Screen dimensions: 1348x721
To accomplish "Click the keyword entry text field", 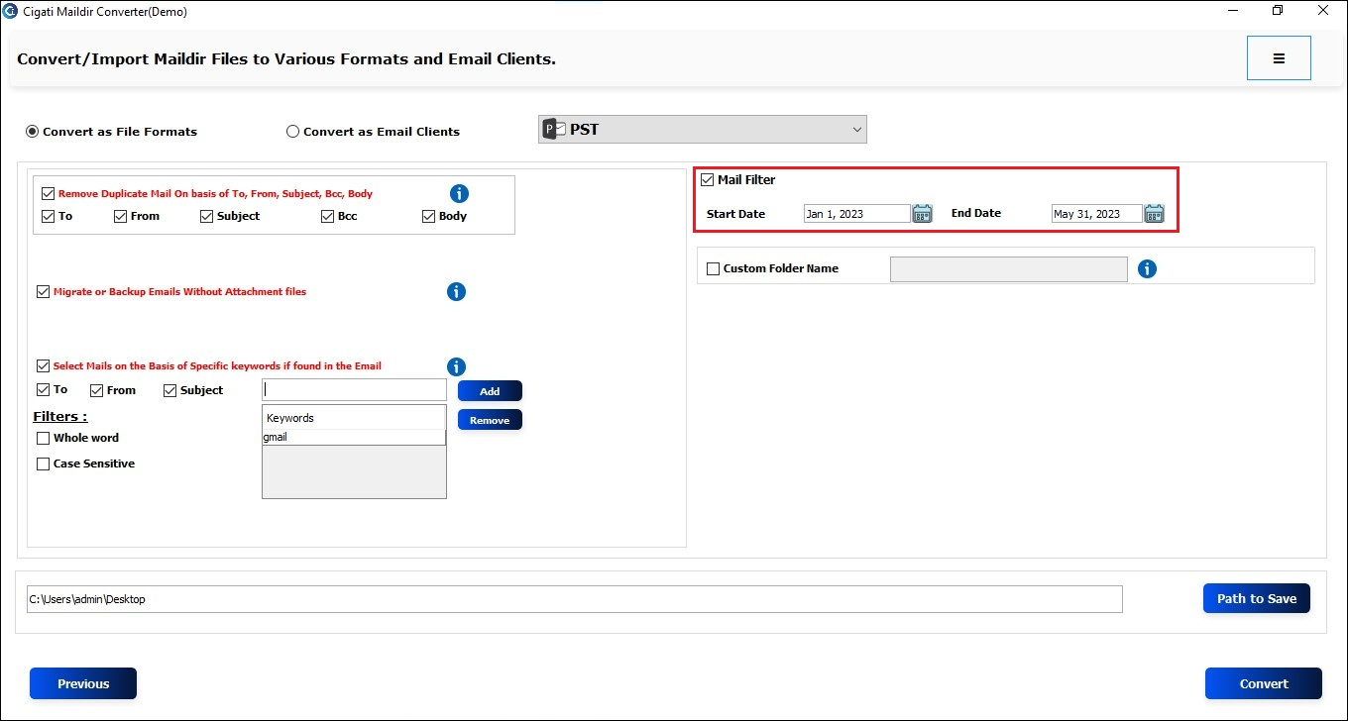I will tap(355, 390).
